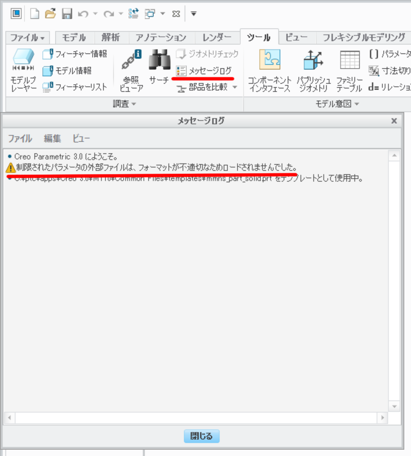Open the 編集 menu in message log
The image size is (411, 456).
(52, 139)
